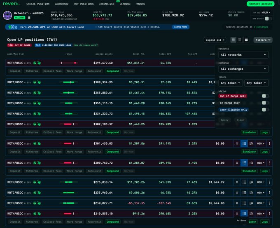Click LEARN MORE on the banner
Viewport: 280px width, 228px height.
tap(181, 27)
